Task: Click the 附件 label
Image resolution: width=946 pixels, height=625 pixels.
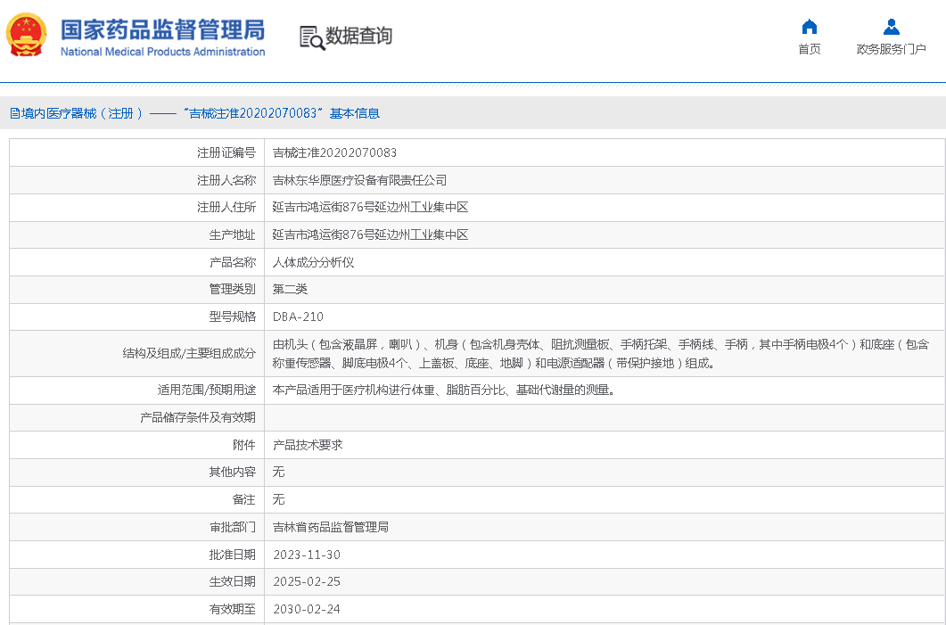Action: (243, 445)
